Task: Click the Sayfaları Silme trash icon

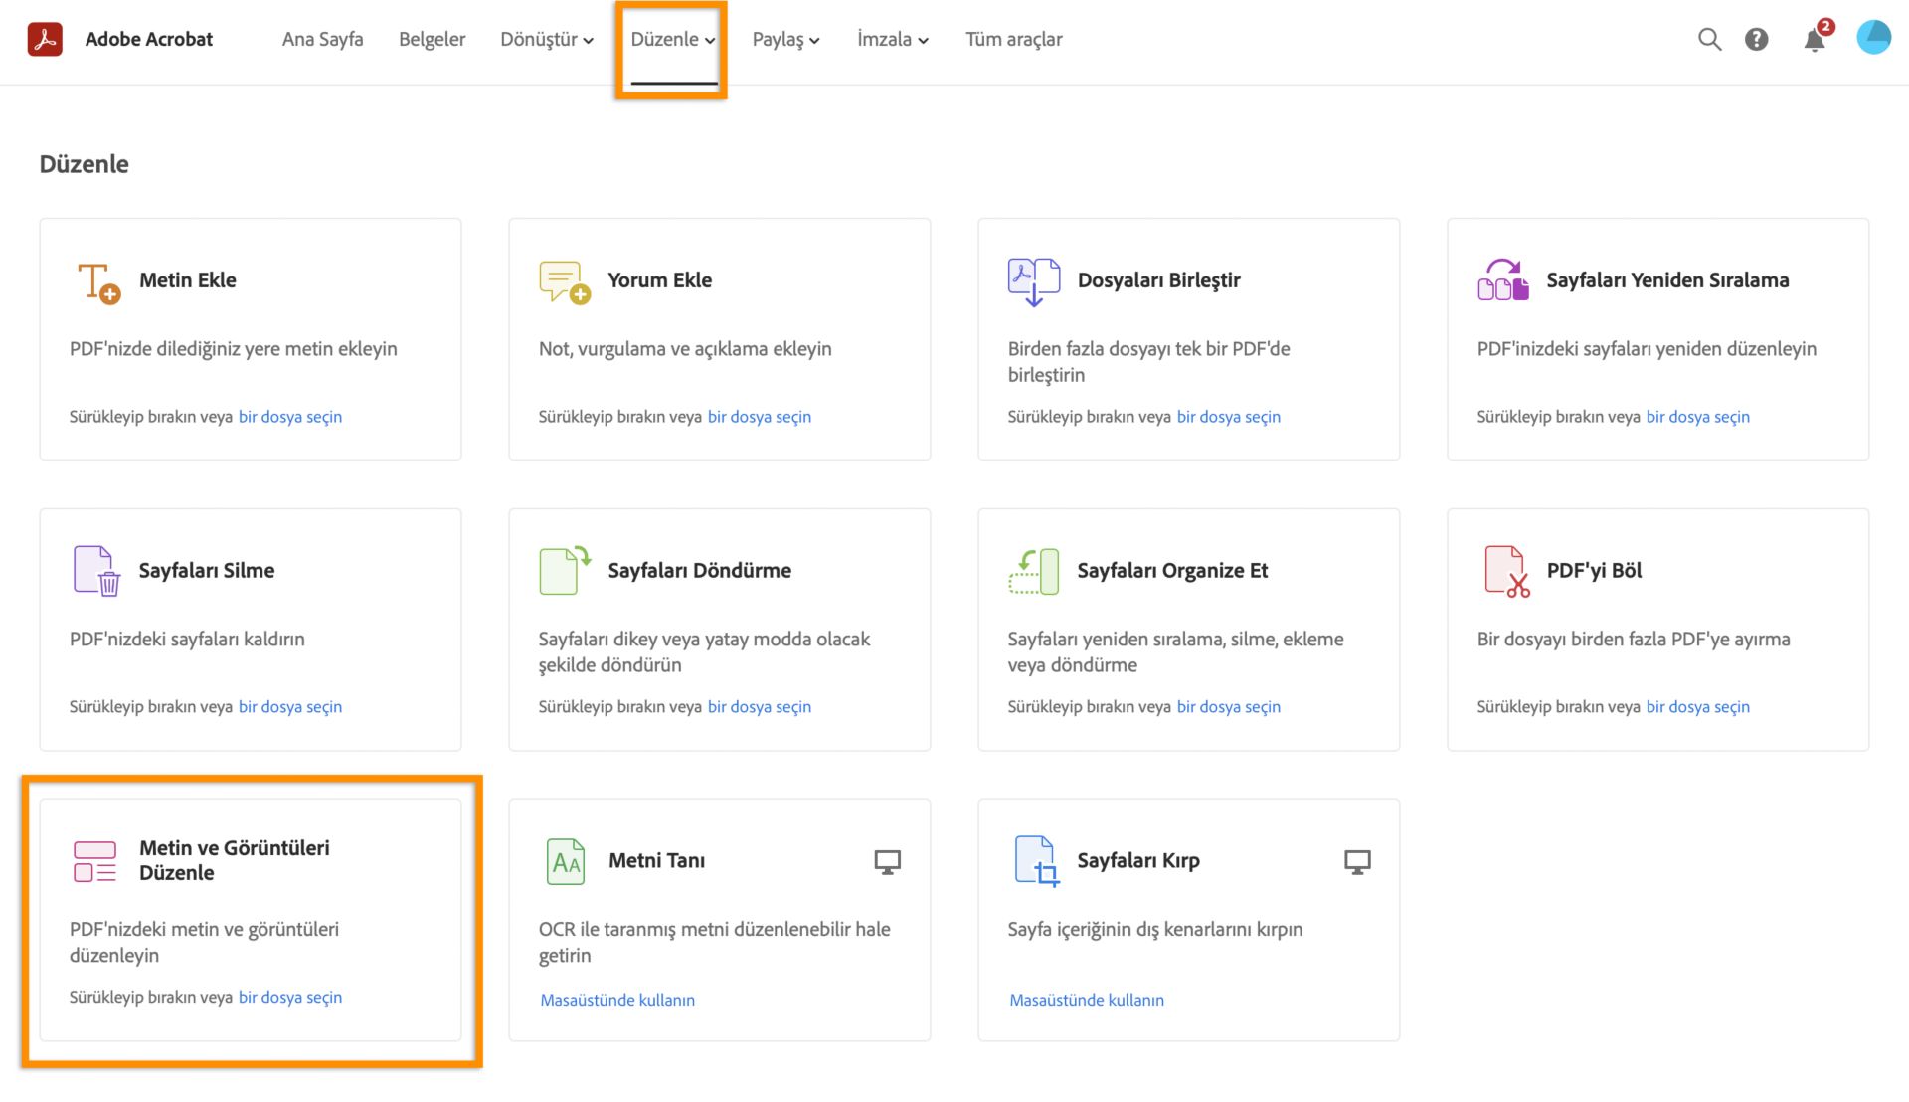Action: pyautogui.click(x=96, y=571)
